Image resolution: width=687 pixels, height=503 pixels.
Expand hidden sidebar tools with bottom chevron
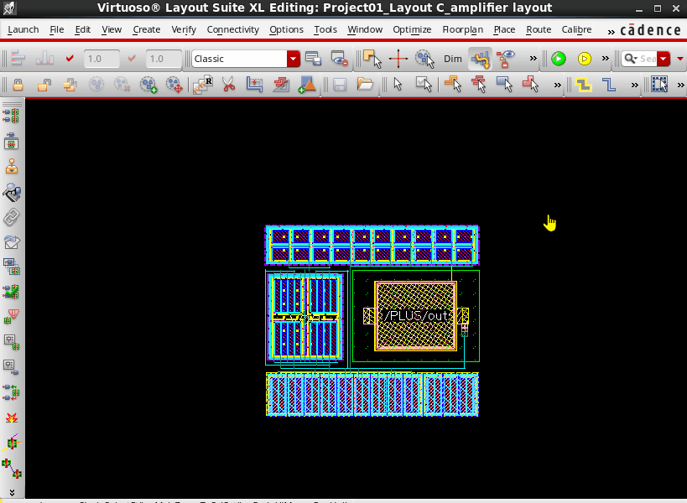tap(12, 491)
